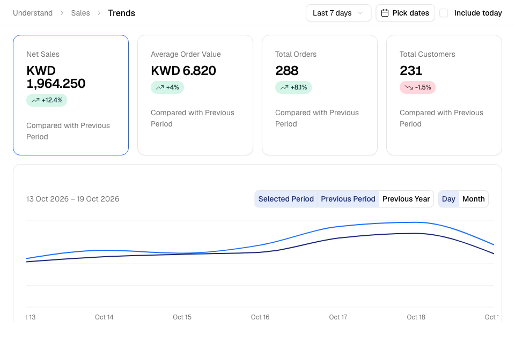Select the Total Customers card
Image resolution: width=515 pixels, height=343 pixels.
click(444, 95)
